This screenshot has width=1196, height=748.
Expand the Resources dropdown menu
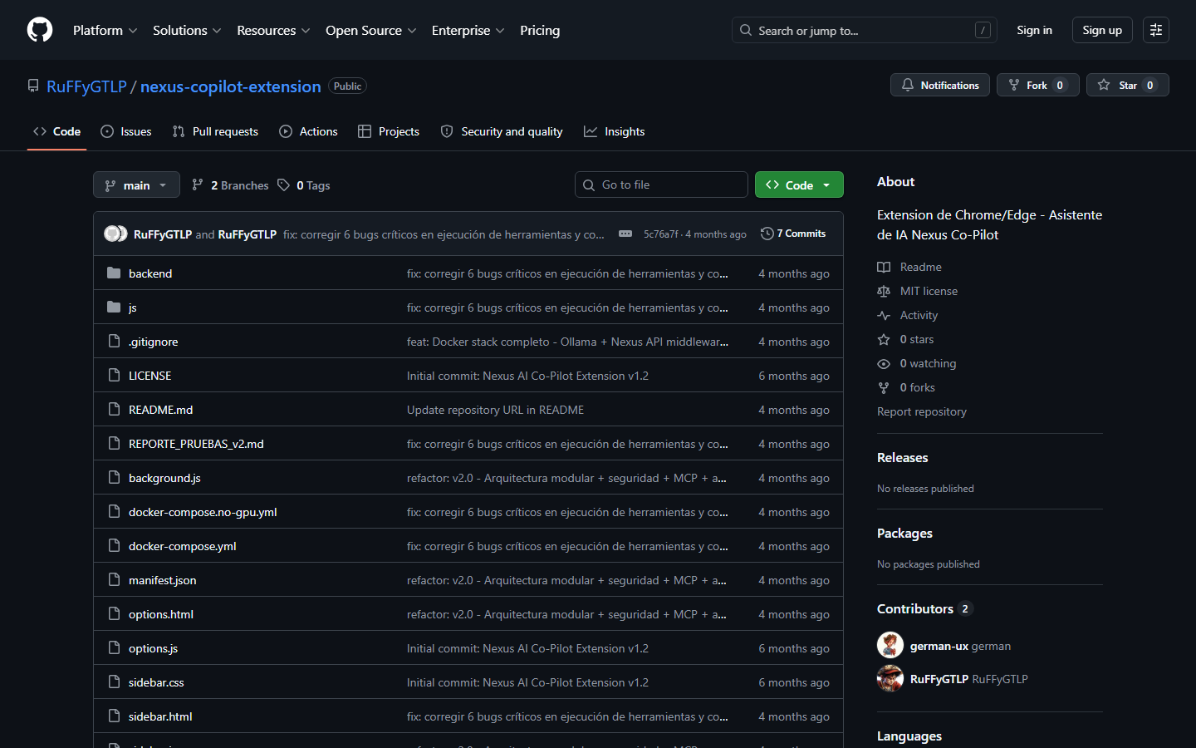pyautogui.click(x=273, y=30)
